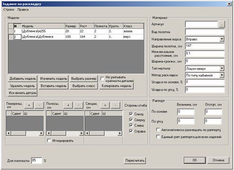Click the Копировать модель button
Image resolution: width=234 pixels, height=170 pixels.
click(117, 86)
